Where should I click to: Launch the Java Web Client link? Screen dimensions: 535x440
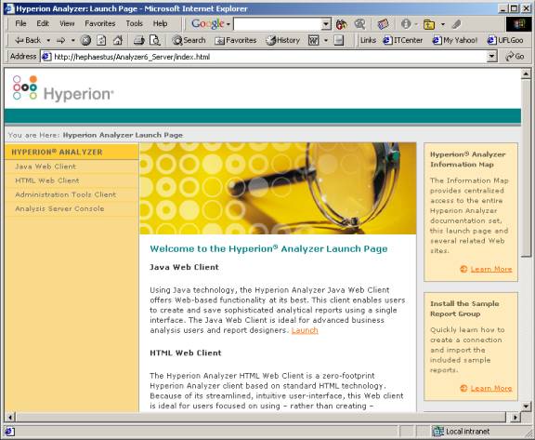point(305,330)
